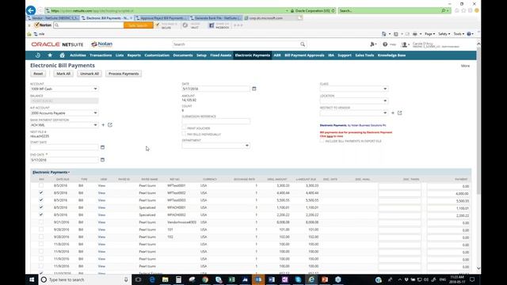
Task: Click the More link at top right
Action: click(x=465, y=66)
